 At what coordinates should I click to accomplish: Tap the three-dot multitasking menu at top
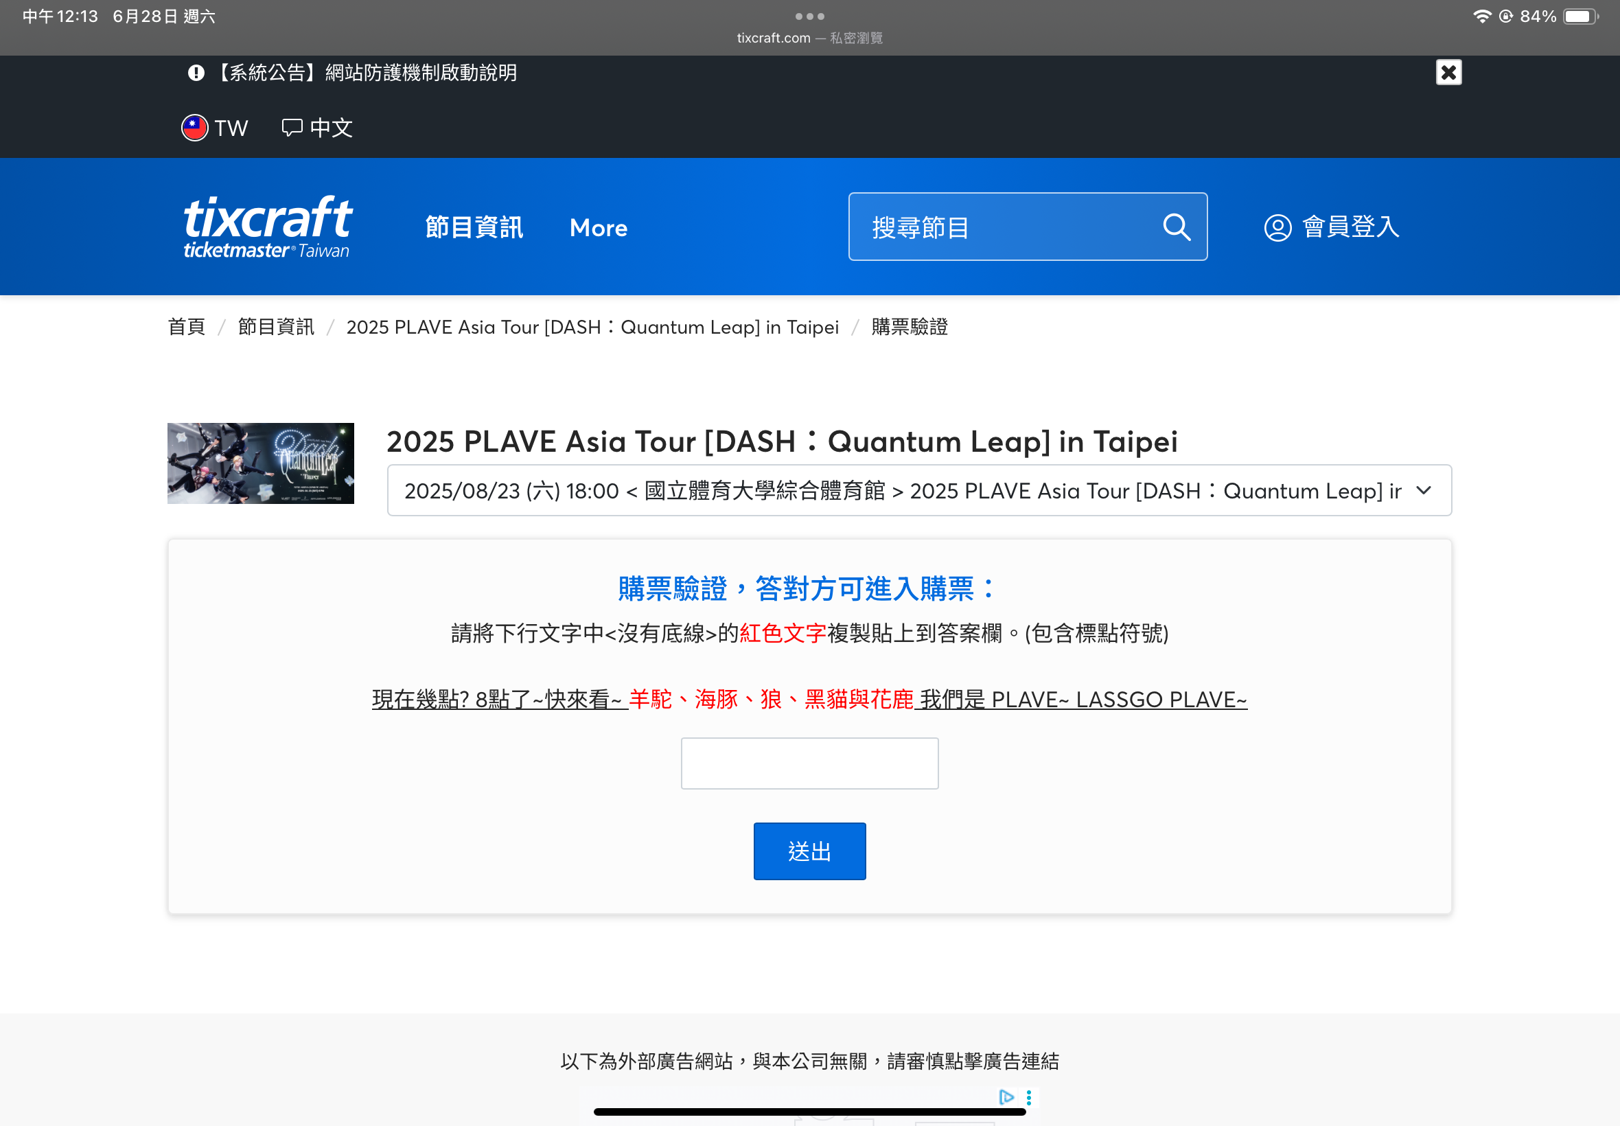click(x=809, y=16)
